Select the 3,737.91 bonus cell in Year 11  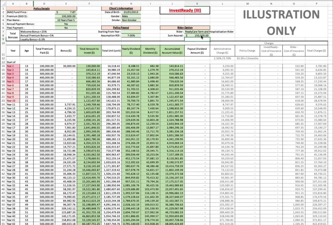(66, 105)
